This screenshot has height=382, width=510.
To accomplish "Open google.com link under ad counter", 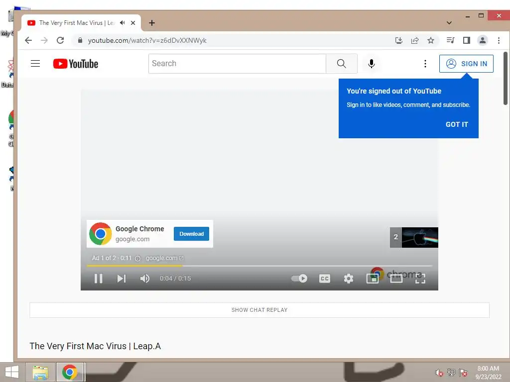I will 164,258.
